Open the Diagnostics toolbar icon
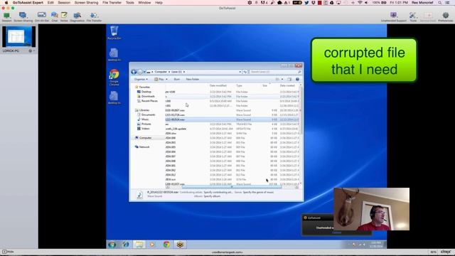The width and height of the screenshot is (455, 256). point(77,16)
